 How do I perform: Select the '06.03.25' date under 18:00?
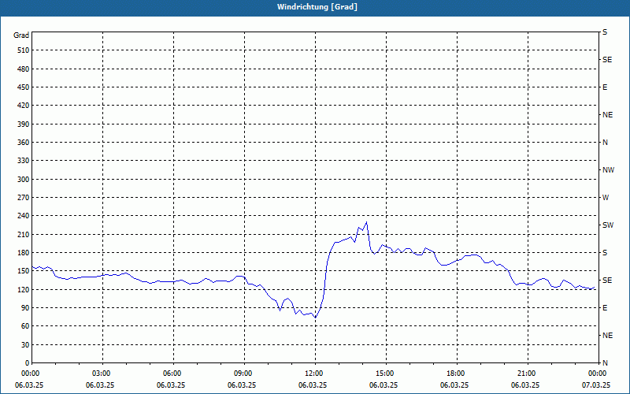454,385
